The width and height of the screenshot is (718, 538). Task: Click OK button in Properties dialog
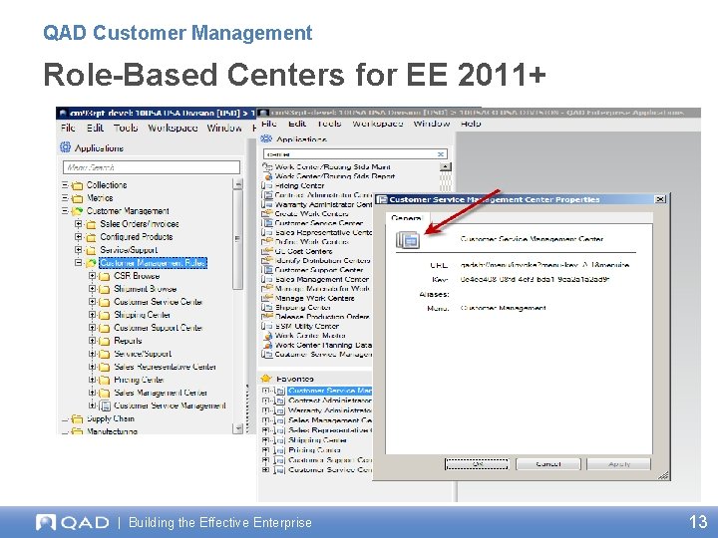pyautogui.click(x=477, y=464)
